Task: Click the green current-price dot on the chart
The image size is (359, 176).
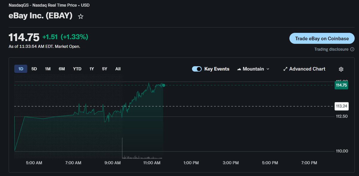Action: [163, 85]
